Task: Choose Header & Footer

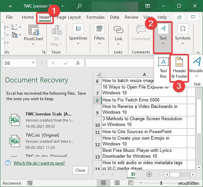Action: click(x=179, y=67)
